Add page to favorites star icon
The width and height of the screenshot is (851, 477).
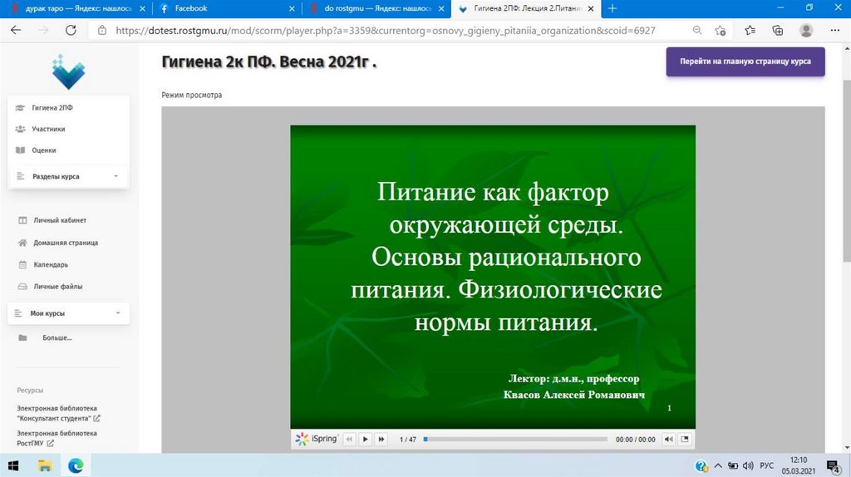(x=721, y=30)
